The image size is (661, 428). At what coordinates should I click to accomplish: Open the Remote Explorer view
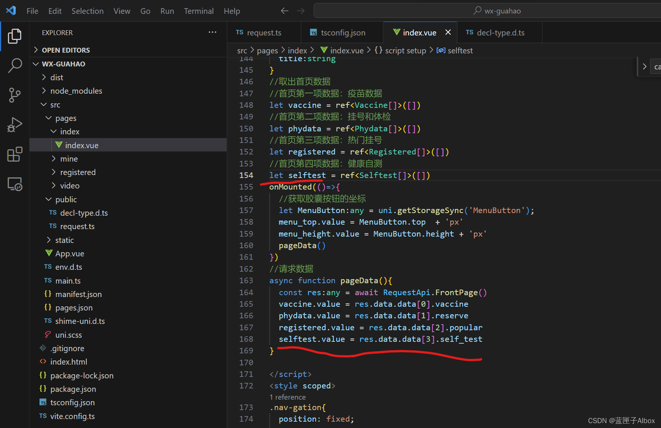click(x=15, y=184)
